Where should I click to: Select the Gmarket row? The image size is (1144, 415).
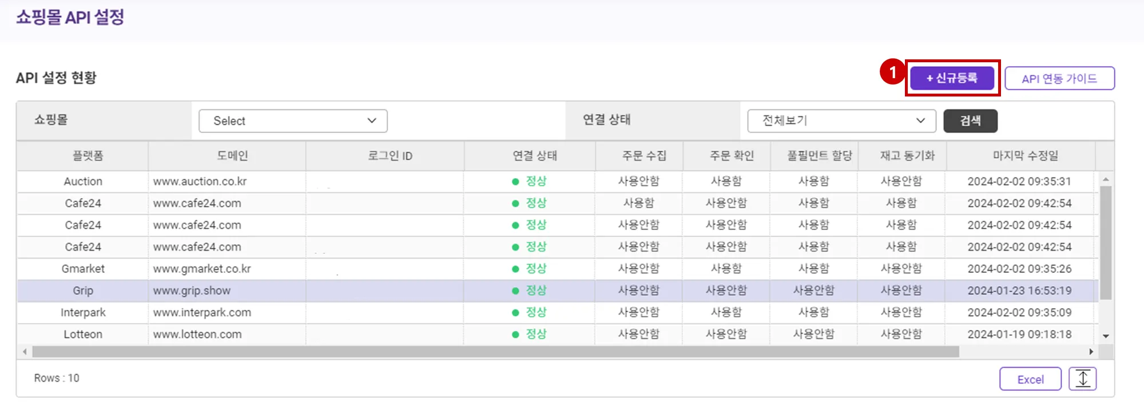click(83, 269)
